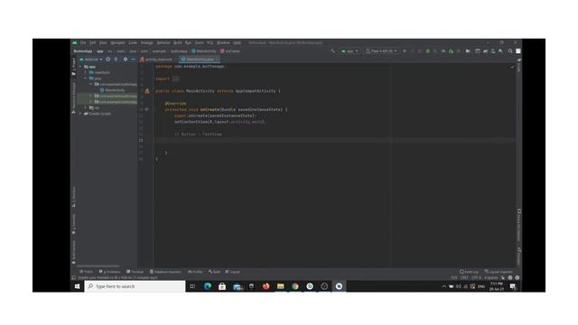Collapse the app module tree node

coord(80,67)
